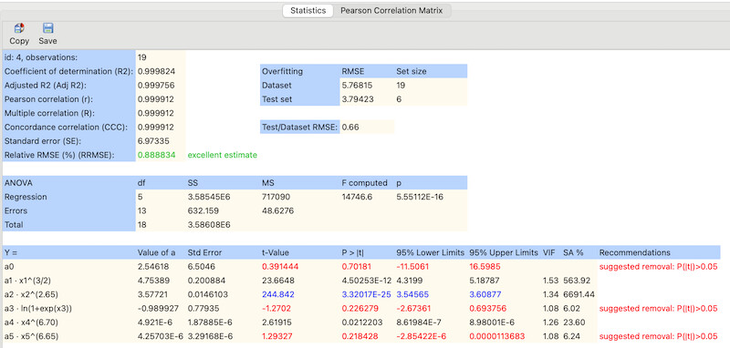Click the 'Value of a' column header

pyautogui.click(x=156, y=252)
